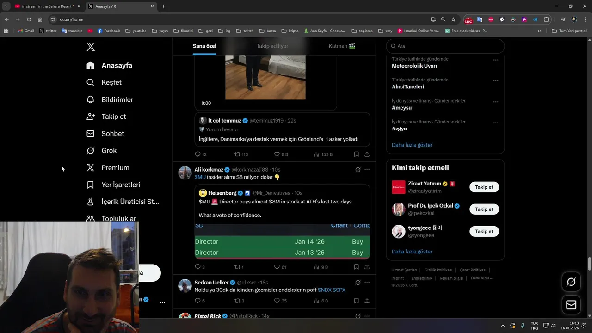Like the post with 8 B likes
Viewport: 592px width, 333px height.
coord(281,154)
